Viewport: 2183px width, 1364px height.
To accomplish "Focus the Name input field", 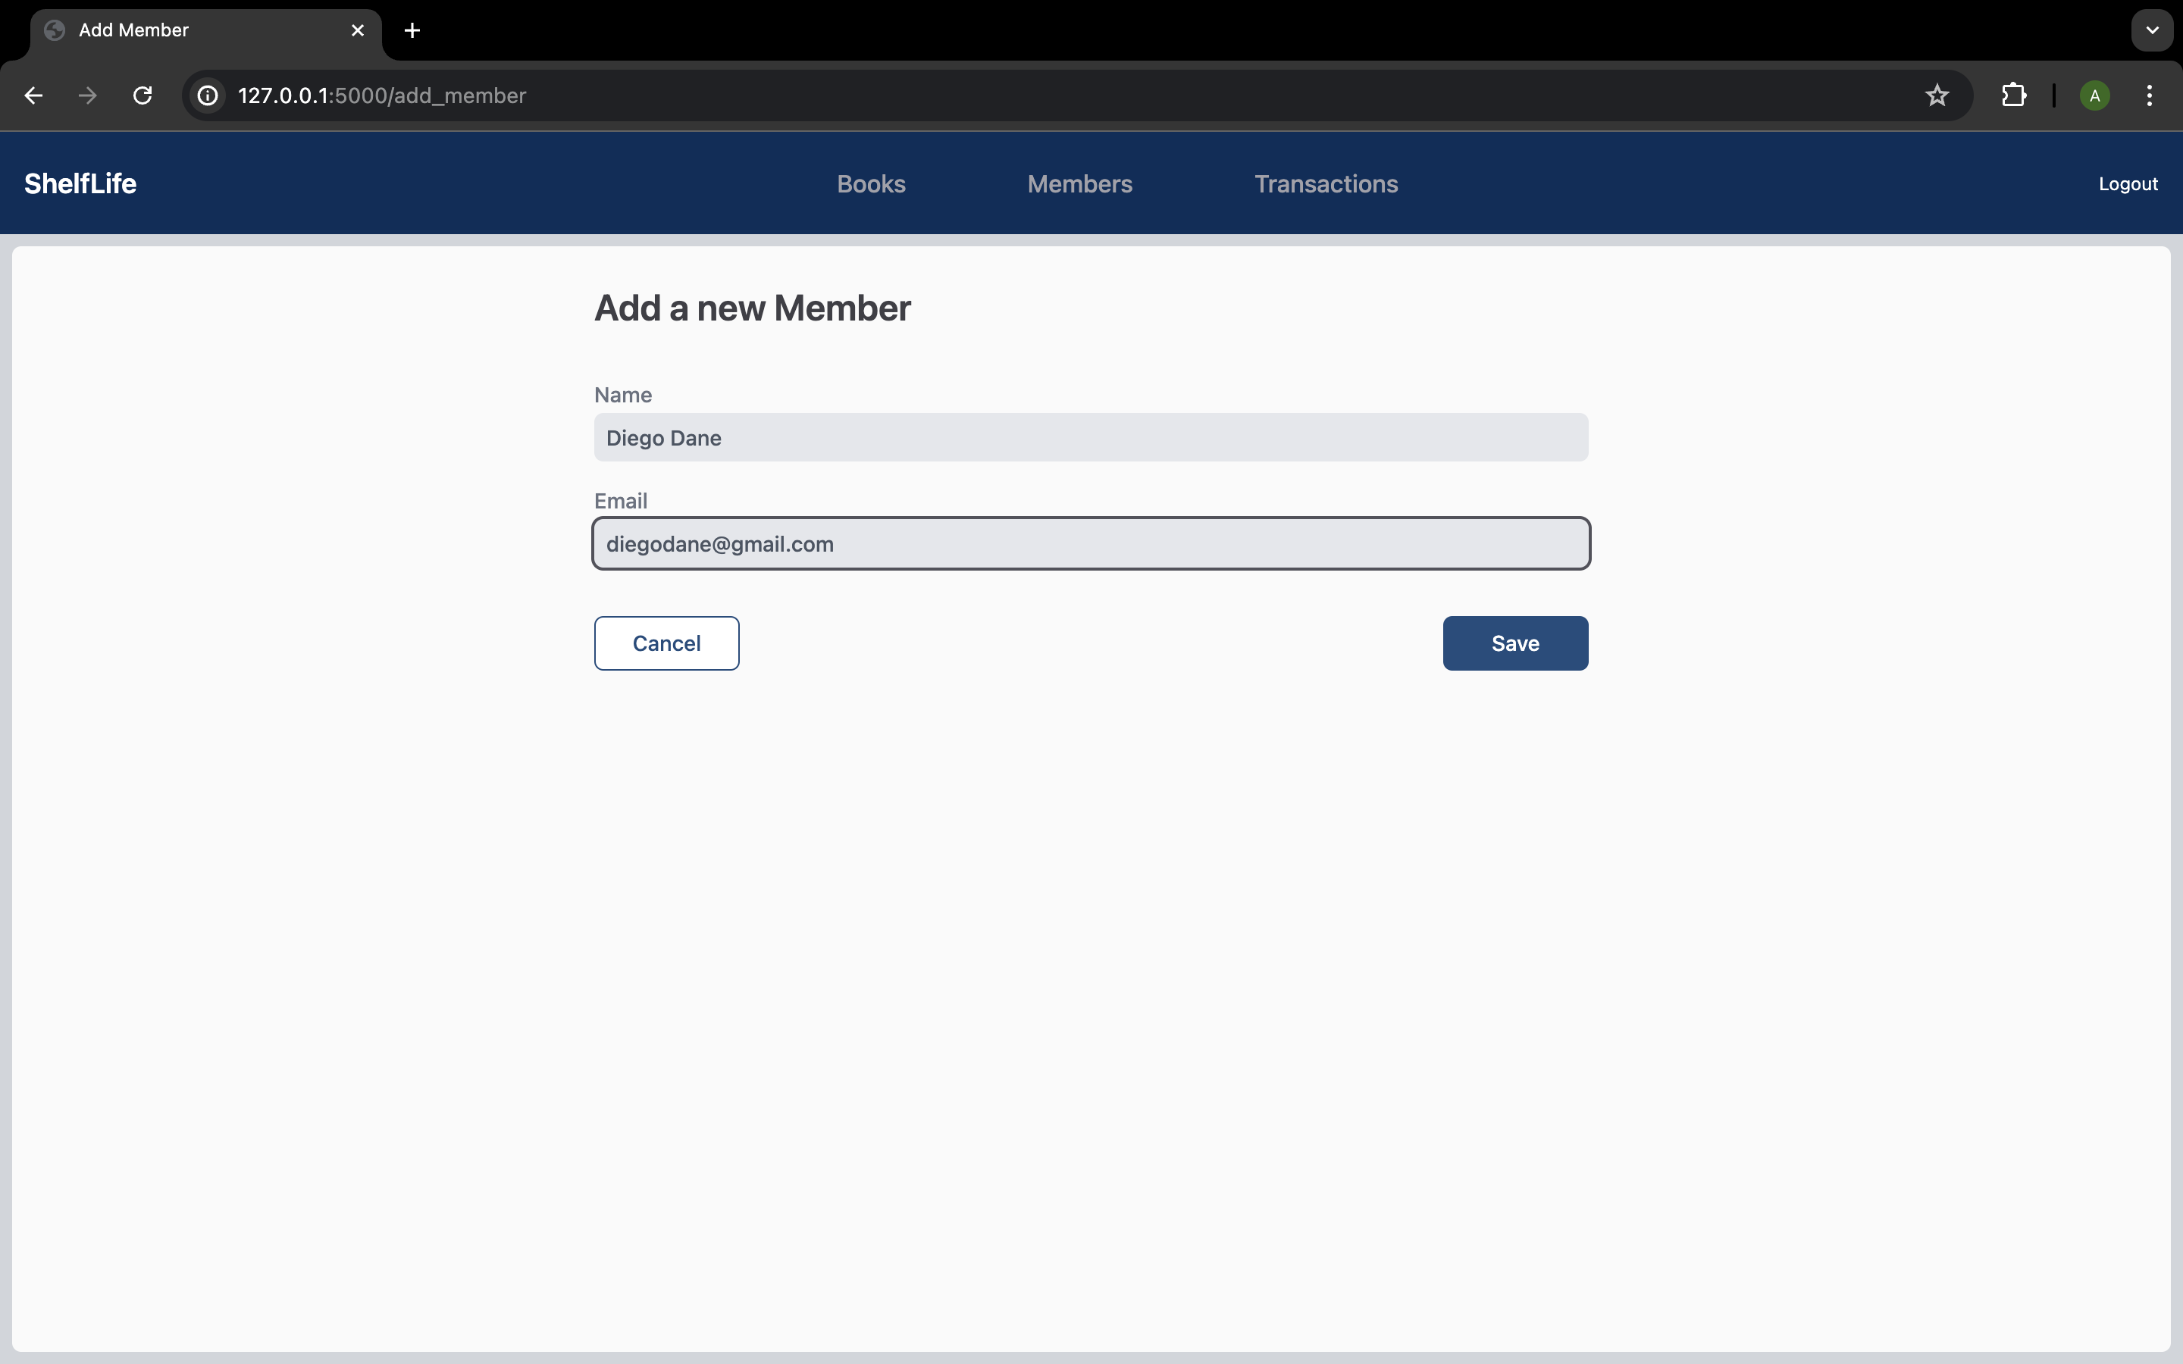I will pyautogui.click(x=1090, y=437).
